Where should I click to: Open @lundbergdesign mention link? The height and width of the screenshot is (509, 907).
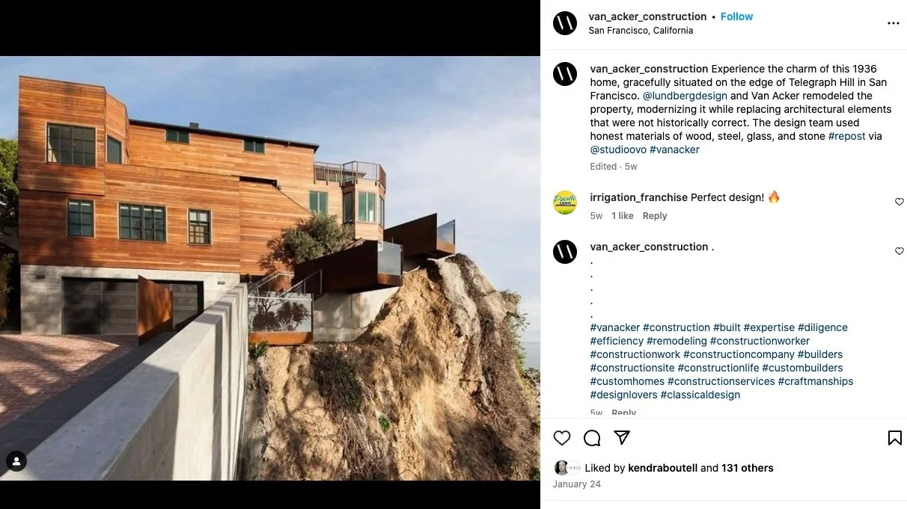[685, 96]
